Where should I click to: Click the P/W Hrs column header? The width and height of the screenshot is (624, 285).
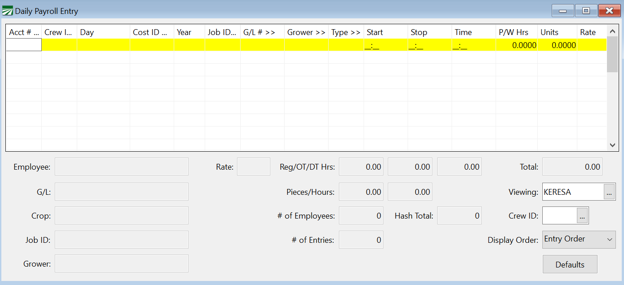click(x=516, y=32)
